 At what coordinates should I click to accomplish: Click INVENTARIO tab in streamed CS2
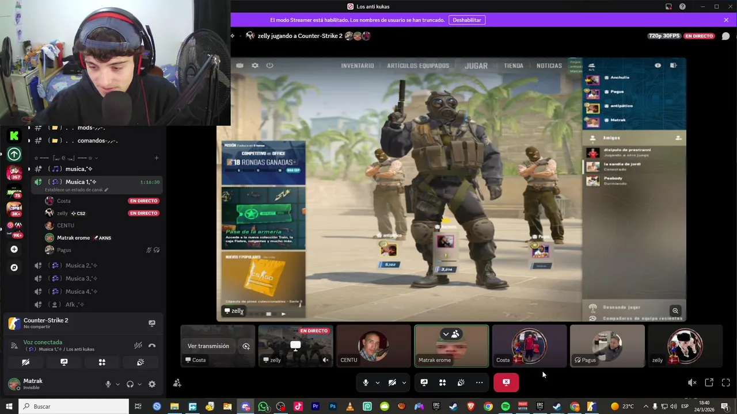click(358, 66)
